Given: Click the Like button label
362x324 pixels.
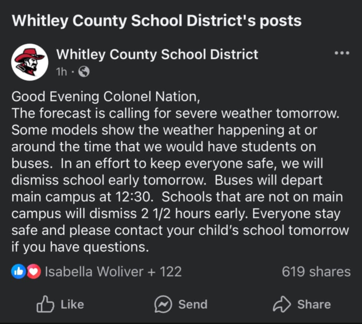Looking at the screenshot, I should pos(72,305).
